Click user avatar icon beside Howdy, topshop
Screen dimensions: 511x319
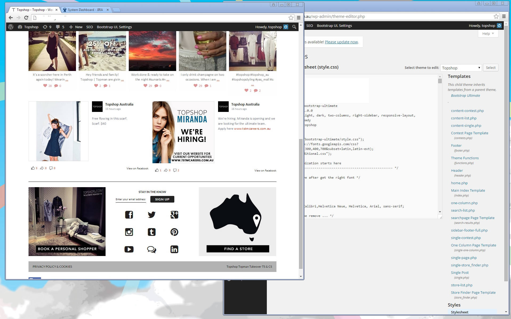click(286, 27)
